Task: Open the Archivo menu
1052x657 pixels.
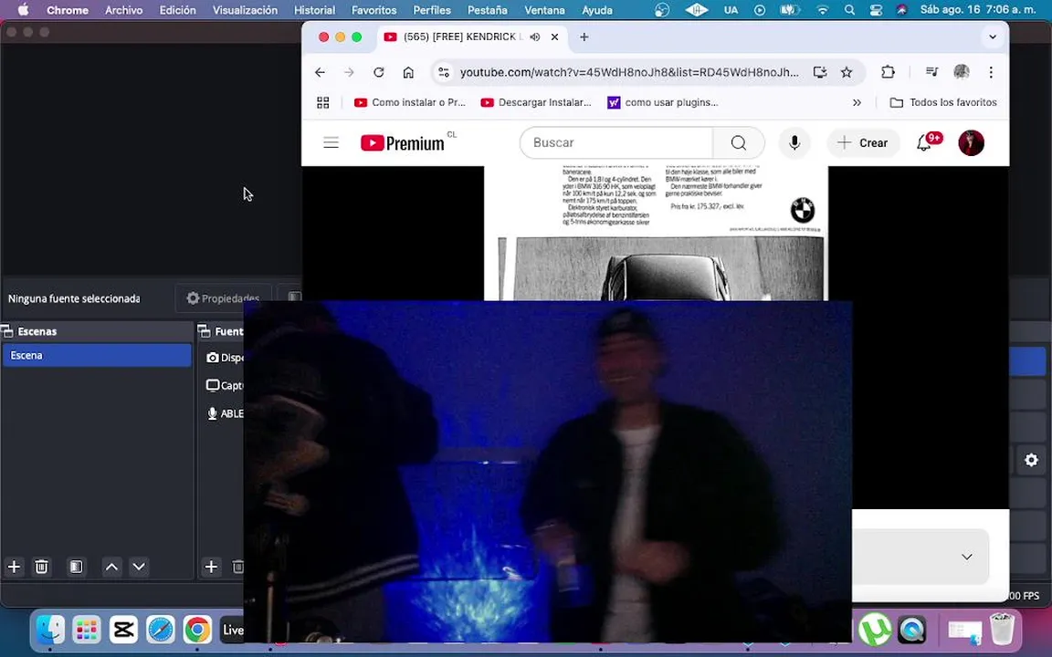Action: (x=123, y=10)
